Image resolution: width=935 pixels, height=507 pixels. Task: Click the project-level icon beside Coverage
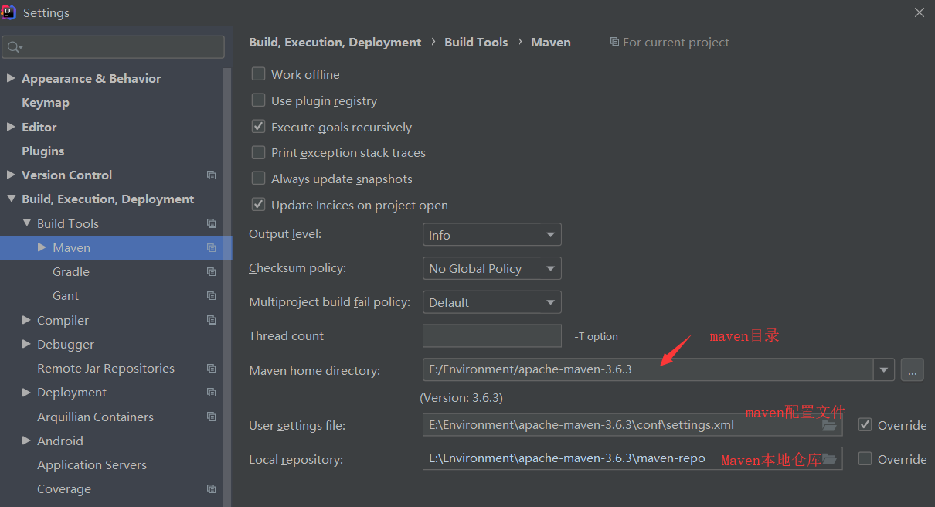tap(211, 489)
